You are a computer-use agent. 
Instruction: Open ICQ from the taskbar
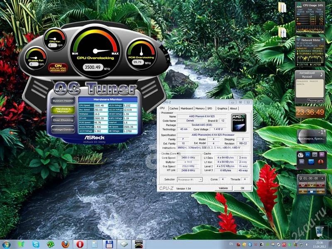point(50,244)
